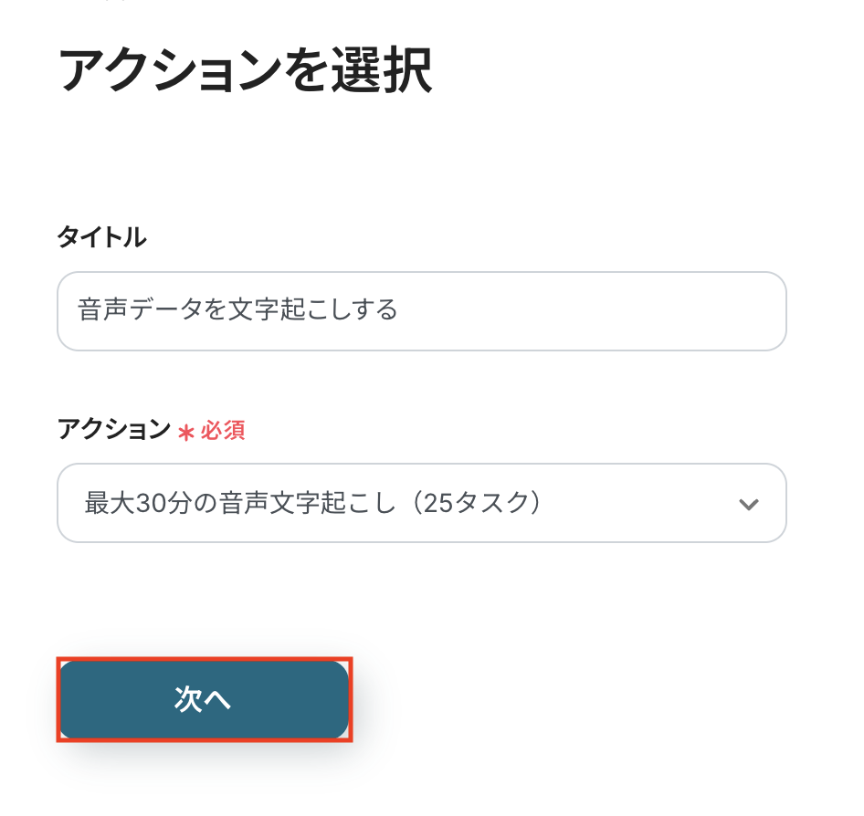864x816 pixels.
Task: Focus the タイトル input field
Action: pyautogui.click(x=421, y=311)
